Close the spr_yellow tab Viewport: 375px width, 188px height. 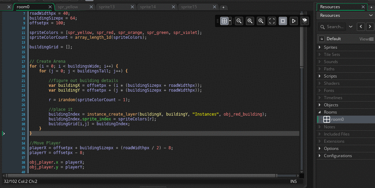(x=91, y=7)
